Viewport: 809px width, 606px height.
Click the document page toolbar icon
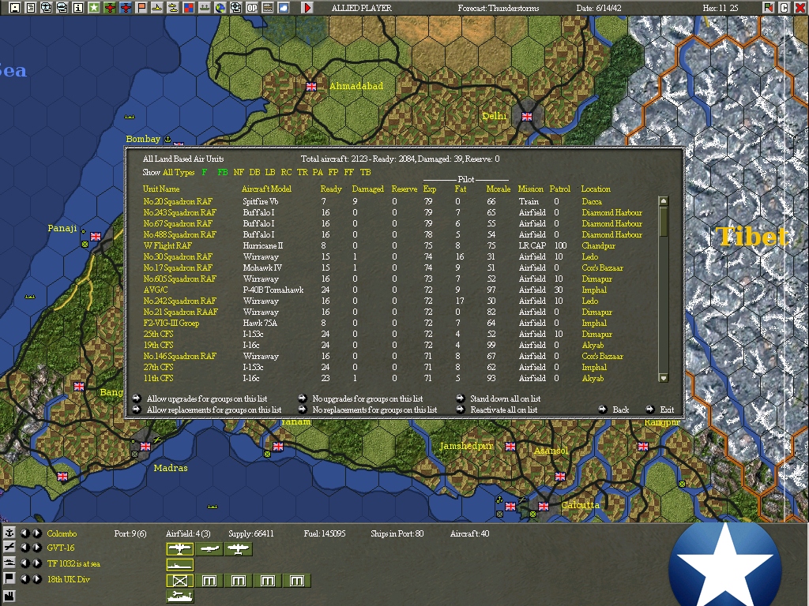point(31,7)
